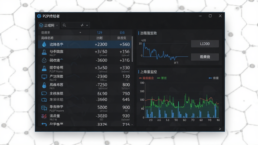Open the column filter dropdown arrow in table header

point(80,32)
